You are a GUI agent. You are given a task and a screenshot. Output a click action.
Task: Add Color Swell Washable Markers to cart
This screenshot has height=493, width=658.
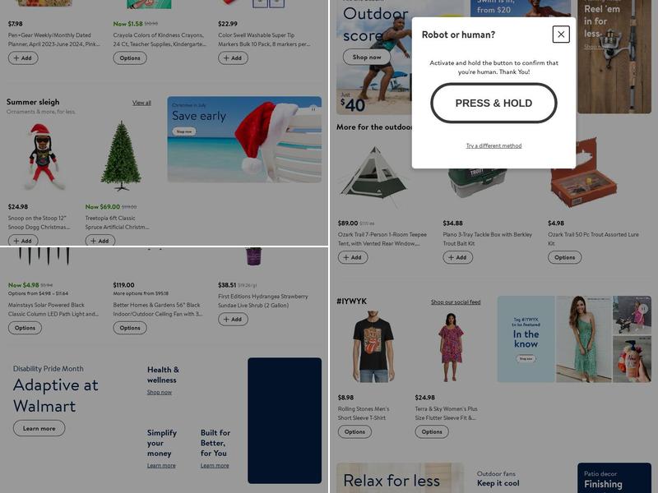[x=233, y=58]
